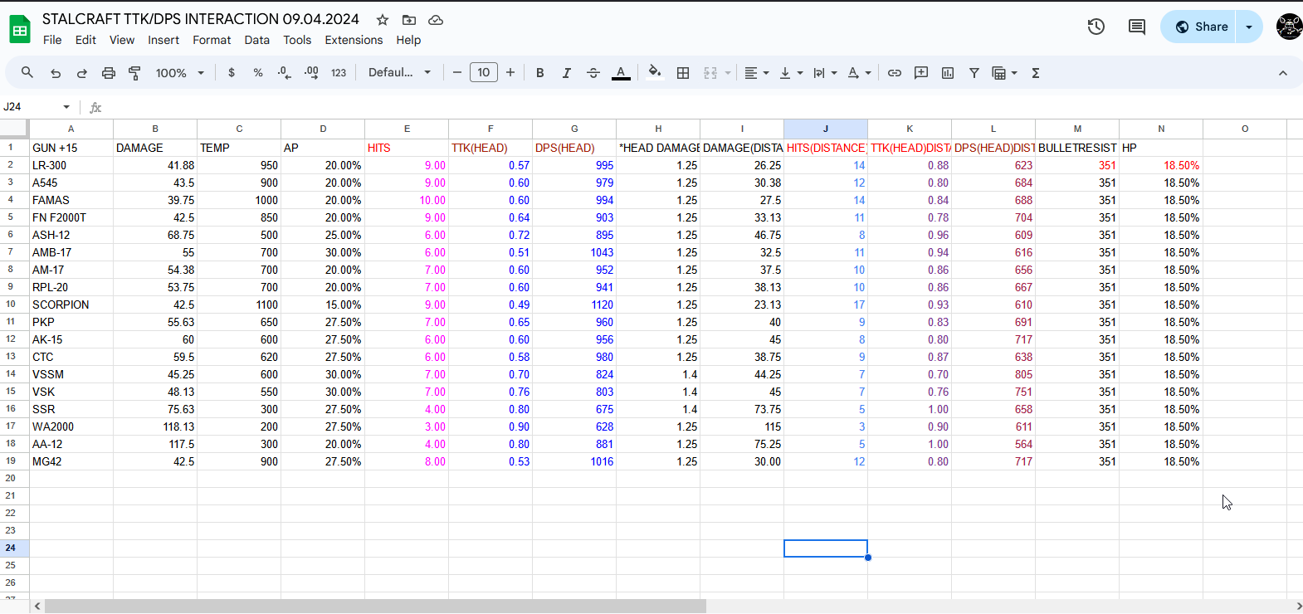Open the text color picker

[x=621, y=73]
